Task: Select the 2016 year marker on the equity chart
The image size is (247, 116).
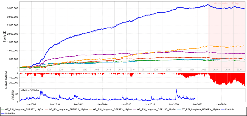Action: 132,70
